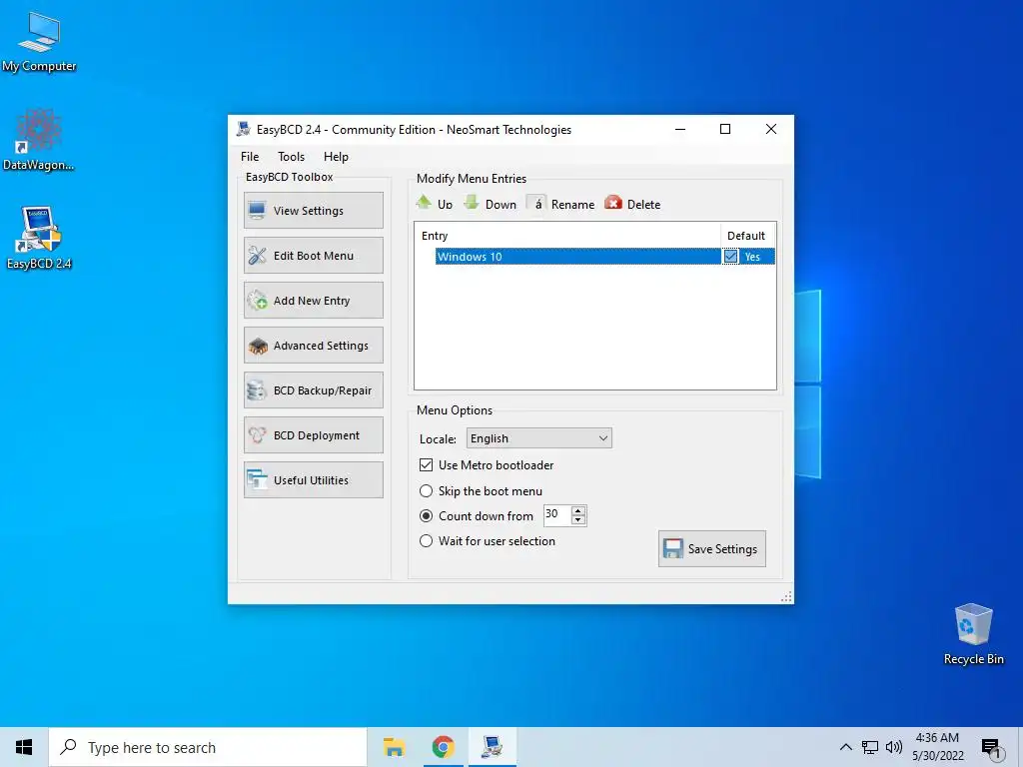The height and width of the screenshot is (767, 1023).
Task: Open the Tools menu
Action: coord(291,157)
